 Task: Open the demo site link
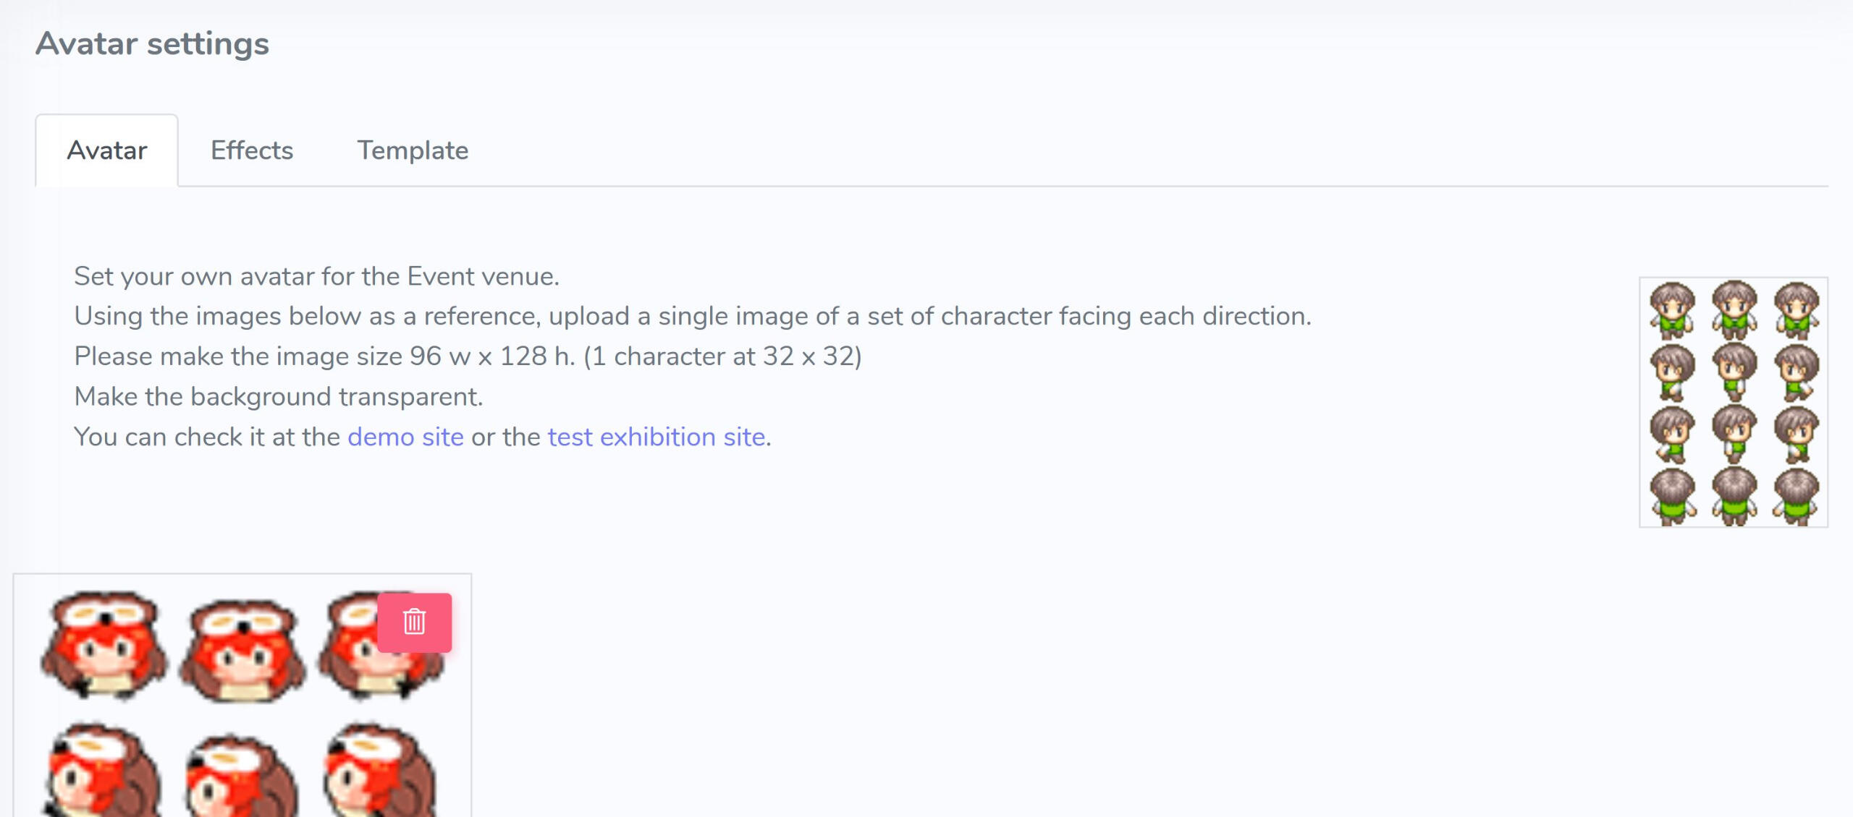405,437
